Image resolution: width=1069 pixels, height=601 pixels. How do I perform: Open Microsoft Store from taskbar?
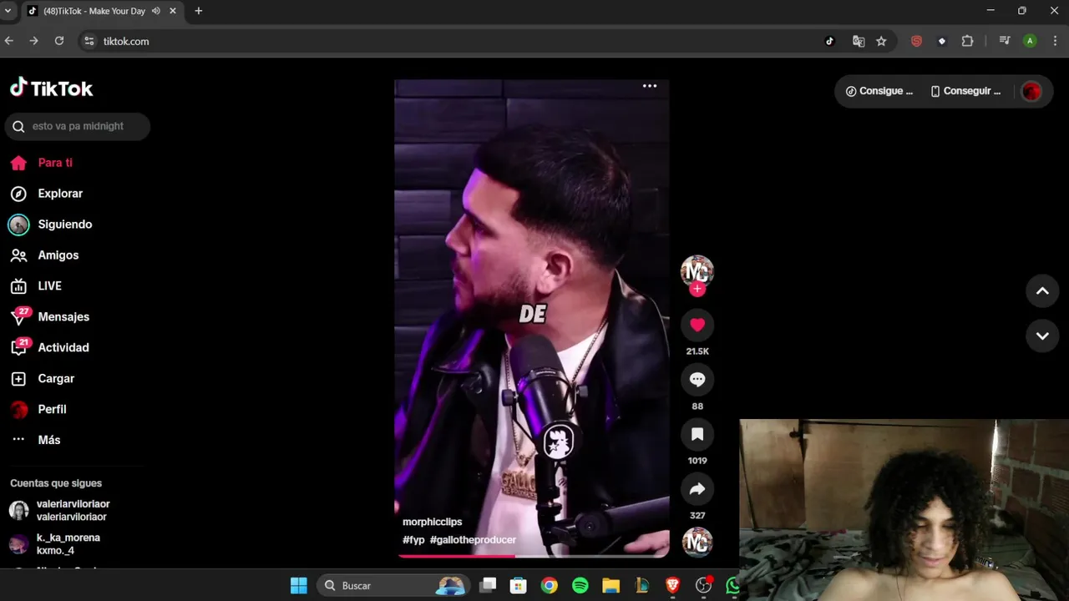point(519,586)
